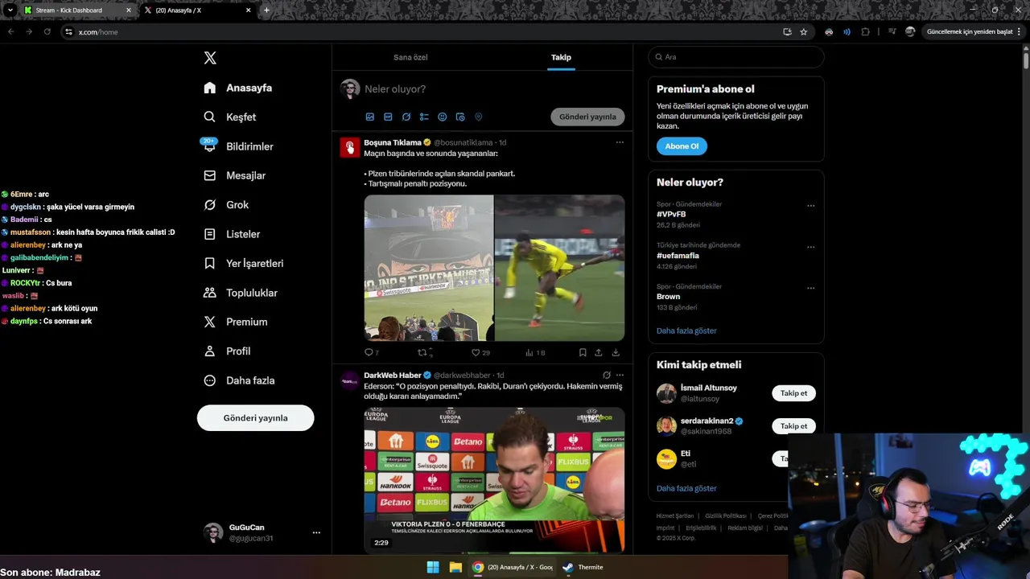The height and width of the screenshot is (579, 1030).
Task: Expand Daha fazla menu
Action: pos(239,380)
